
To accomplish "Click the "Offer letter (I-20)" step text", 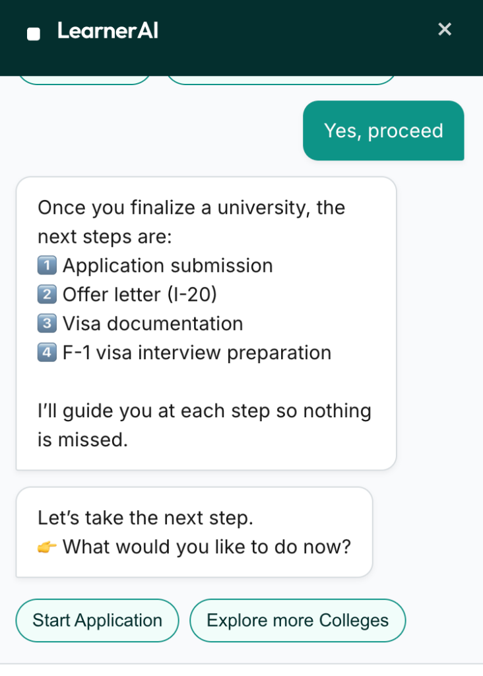I will pyautogui.click(x=140, y=295).
